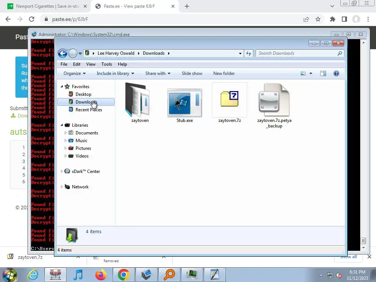Expand the xDark Center node

tap(62, 171)
